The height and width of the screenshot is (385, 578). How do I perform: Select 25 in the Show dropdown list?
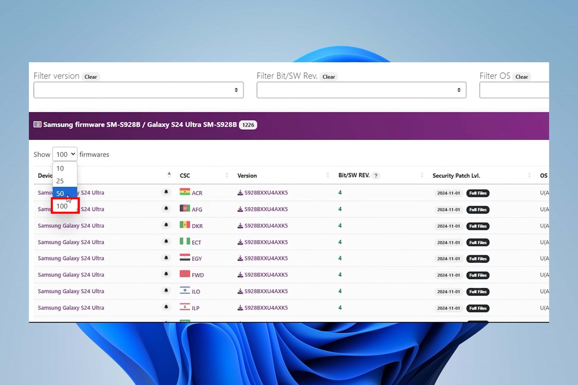65,181
